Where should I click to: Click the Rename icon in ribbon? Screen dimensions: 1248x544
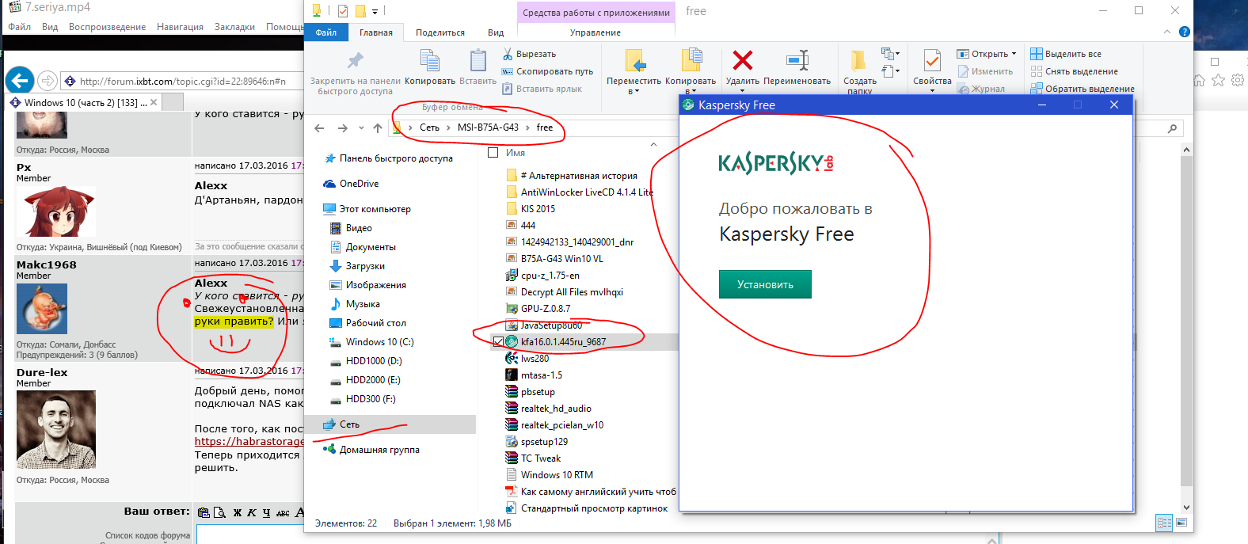[797, 61]
